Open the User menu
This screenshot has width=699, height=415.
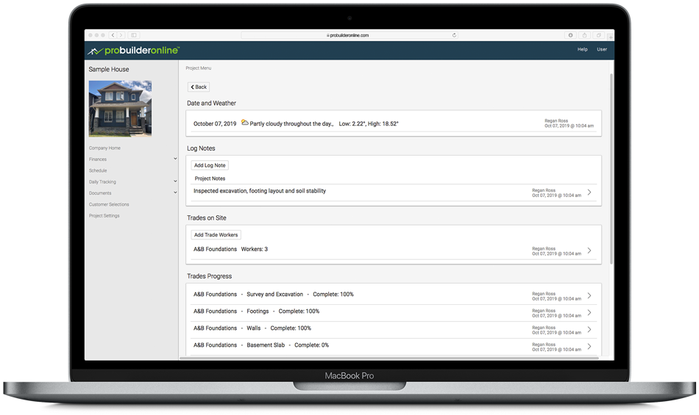(x=602, y=49)
